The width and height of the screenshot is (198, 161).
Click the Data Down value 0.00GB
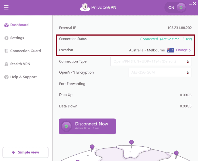click(x=186, y=106)
